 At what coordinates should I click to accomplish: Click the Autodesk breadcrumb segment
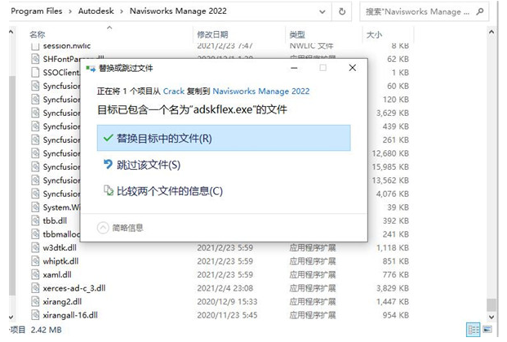point(96,11)
